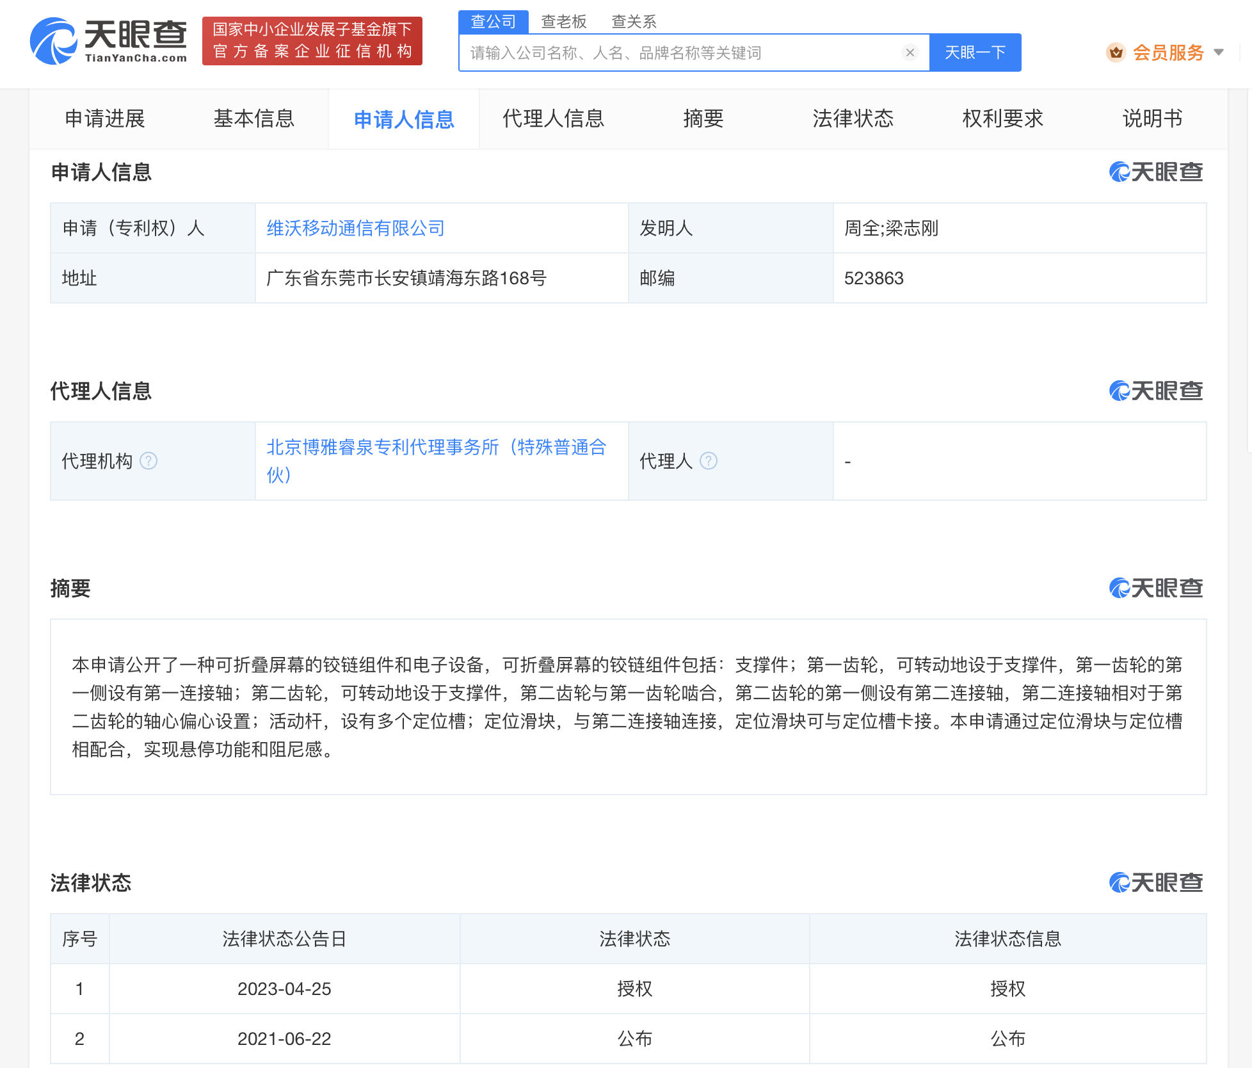
Task: Open the 北京博雅睿泉专利代理事务所 agency link
Action: point(437,461)
